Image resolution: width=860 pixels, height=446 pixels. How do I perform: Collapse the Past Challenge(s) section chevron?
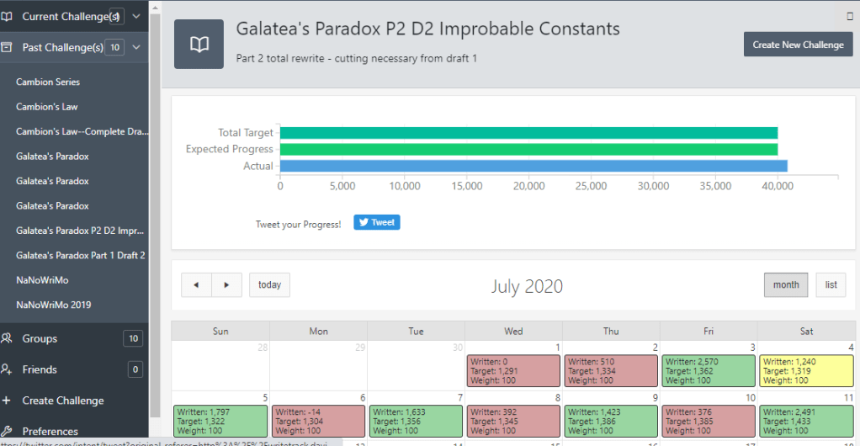pyautogui.click(x=137, y=47)
